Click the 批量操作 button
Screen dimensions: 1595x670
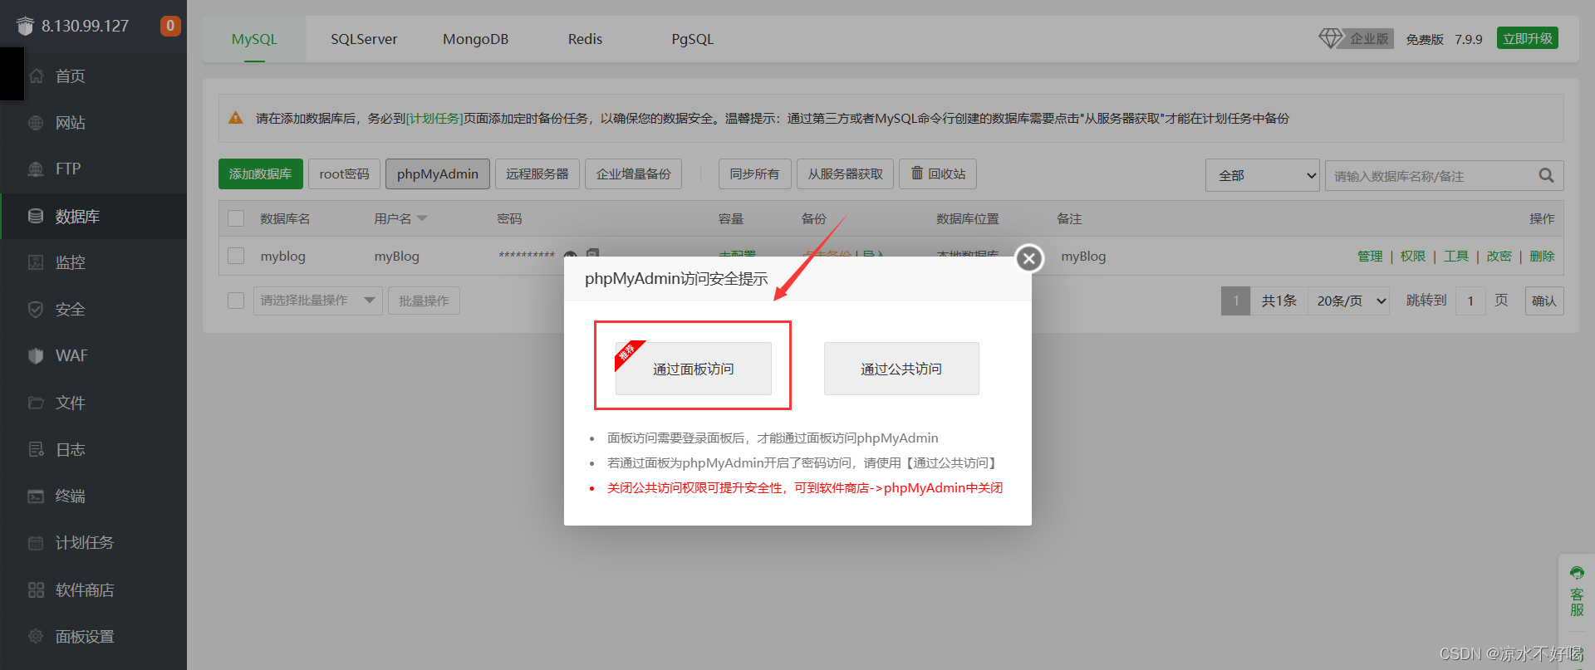(x=424, y=301)
